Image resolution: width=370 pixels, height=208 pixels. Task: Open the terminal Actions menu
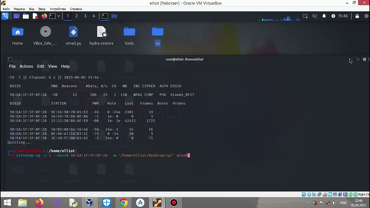click(x=26, y=66)
